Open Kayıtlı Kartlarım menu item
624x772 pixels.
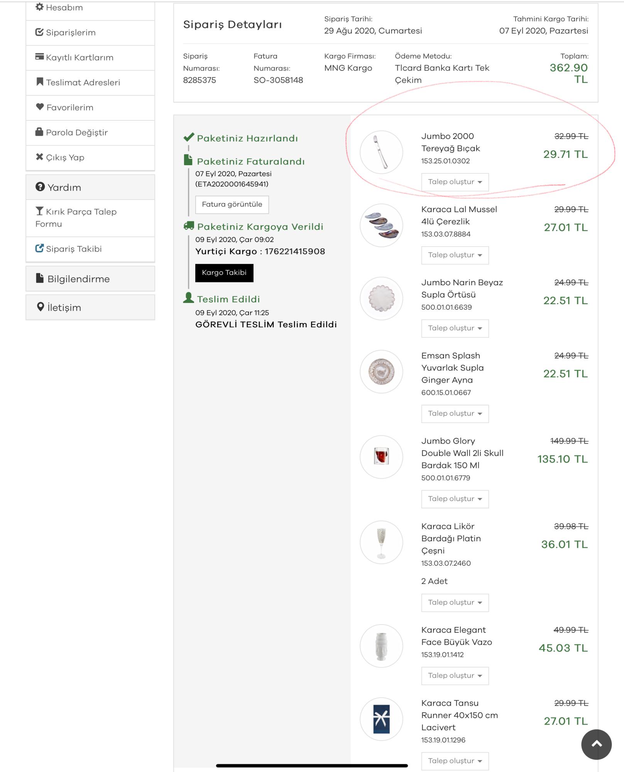(x=90, y=58)
